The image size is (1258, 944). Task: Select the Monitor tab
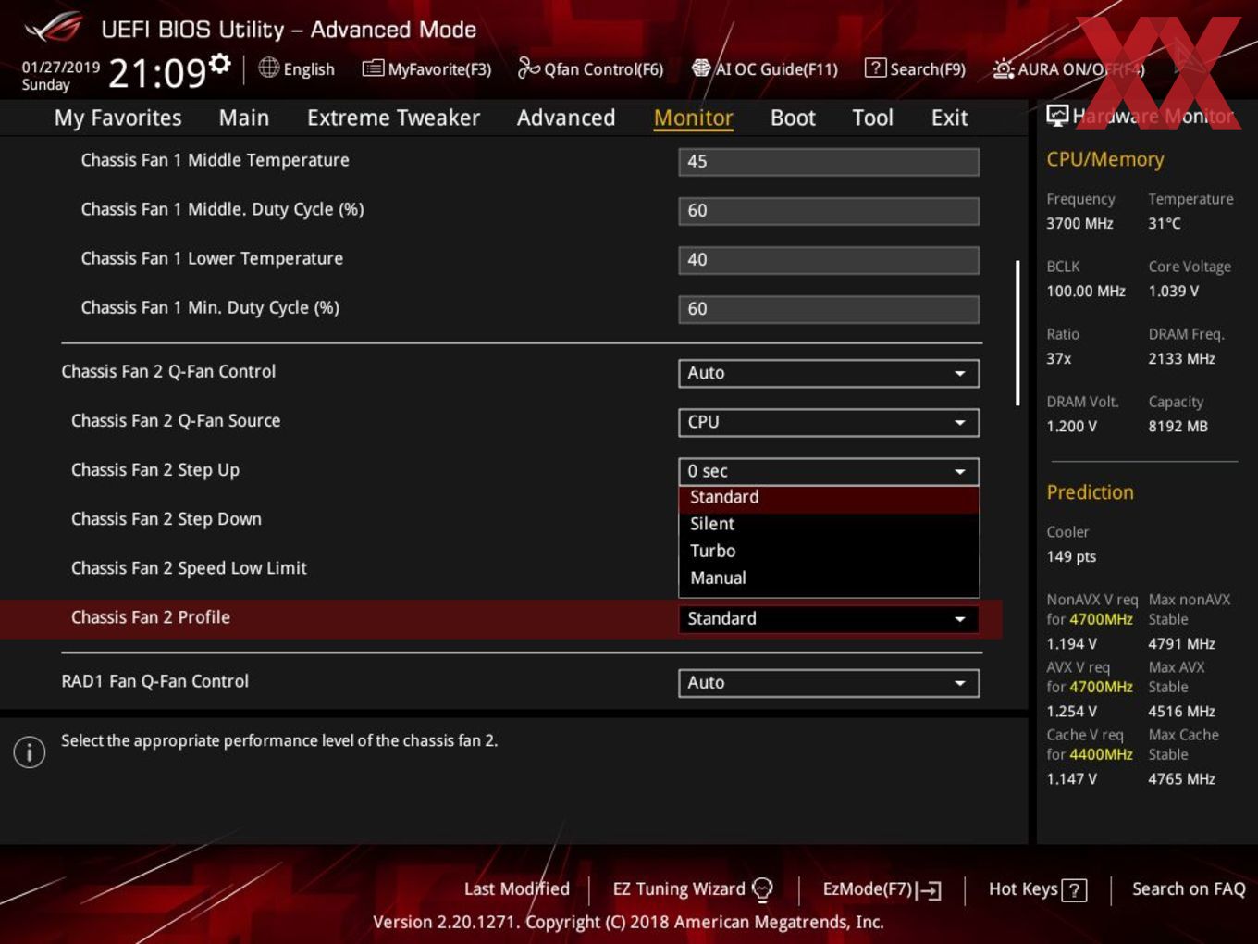click(693, 118)
